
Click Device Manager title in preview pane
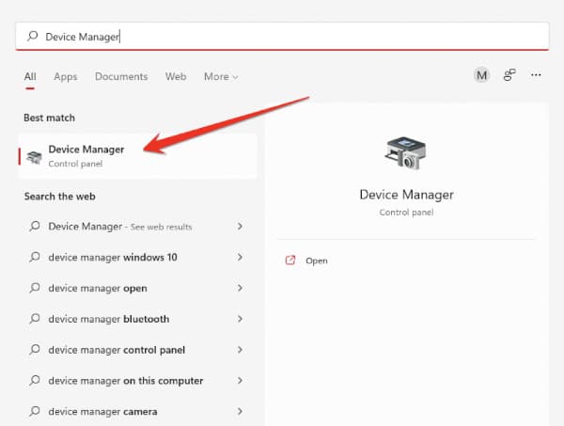point(406,195)
